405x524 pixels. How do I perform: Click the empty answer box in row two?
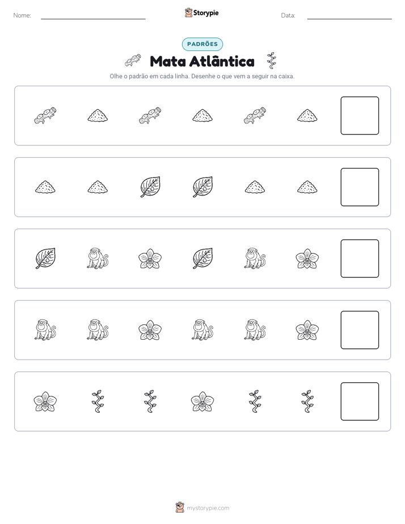pos(360,187)
